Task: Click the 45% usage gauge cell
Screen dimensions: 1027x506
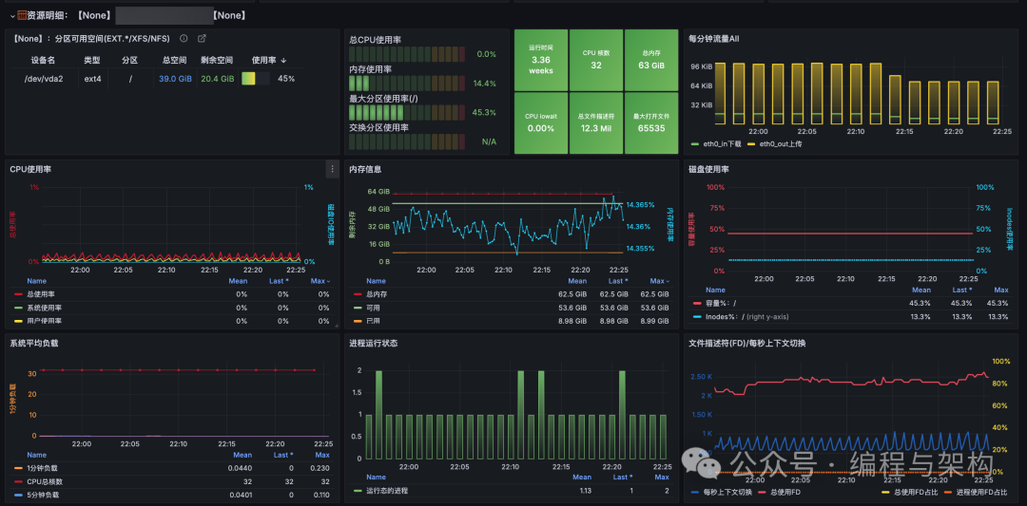Action: click(x=268, y=79)
